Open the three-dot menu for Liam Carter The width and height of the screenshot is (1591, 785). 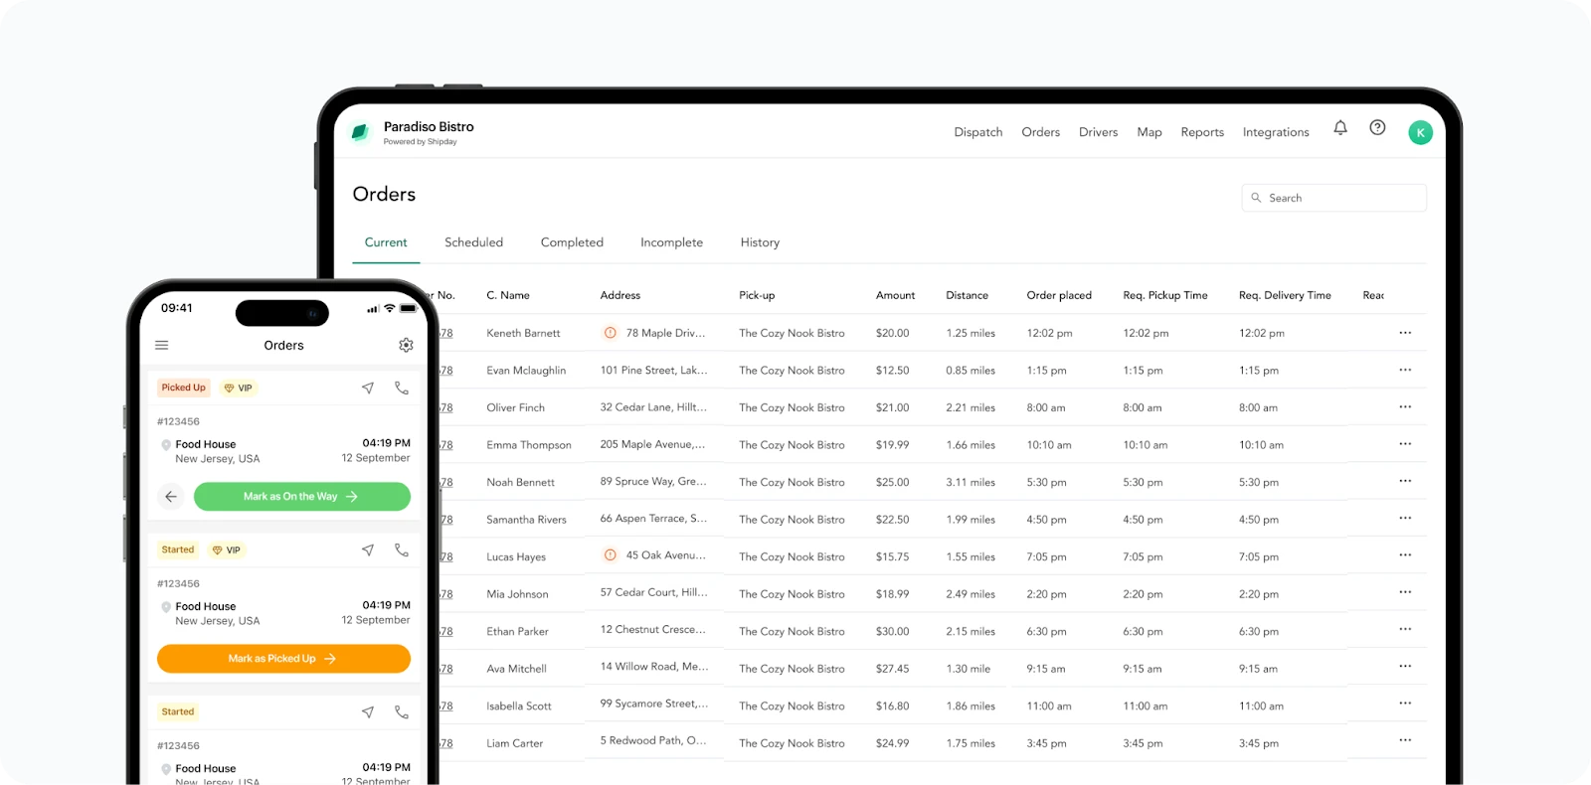(1405, 740)
